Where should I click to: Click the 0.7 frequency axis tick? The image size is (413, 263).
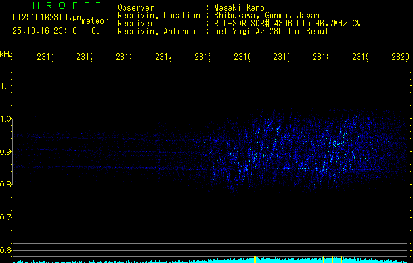[6, 217]
